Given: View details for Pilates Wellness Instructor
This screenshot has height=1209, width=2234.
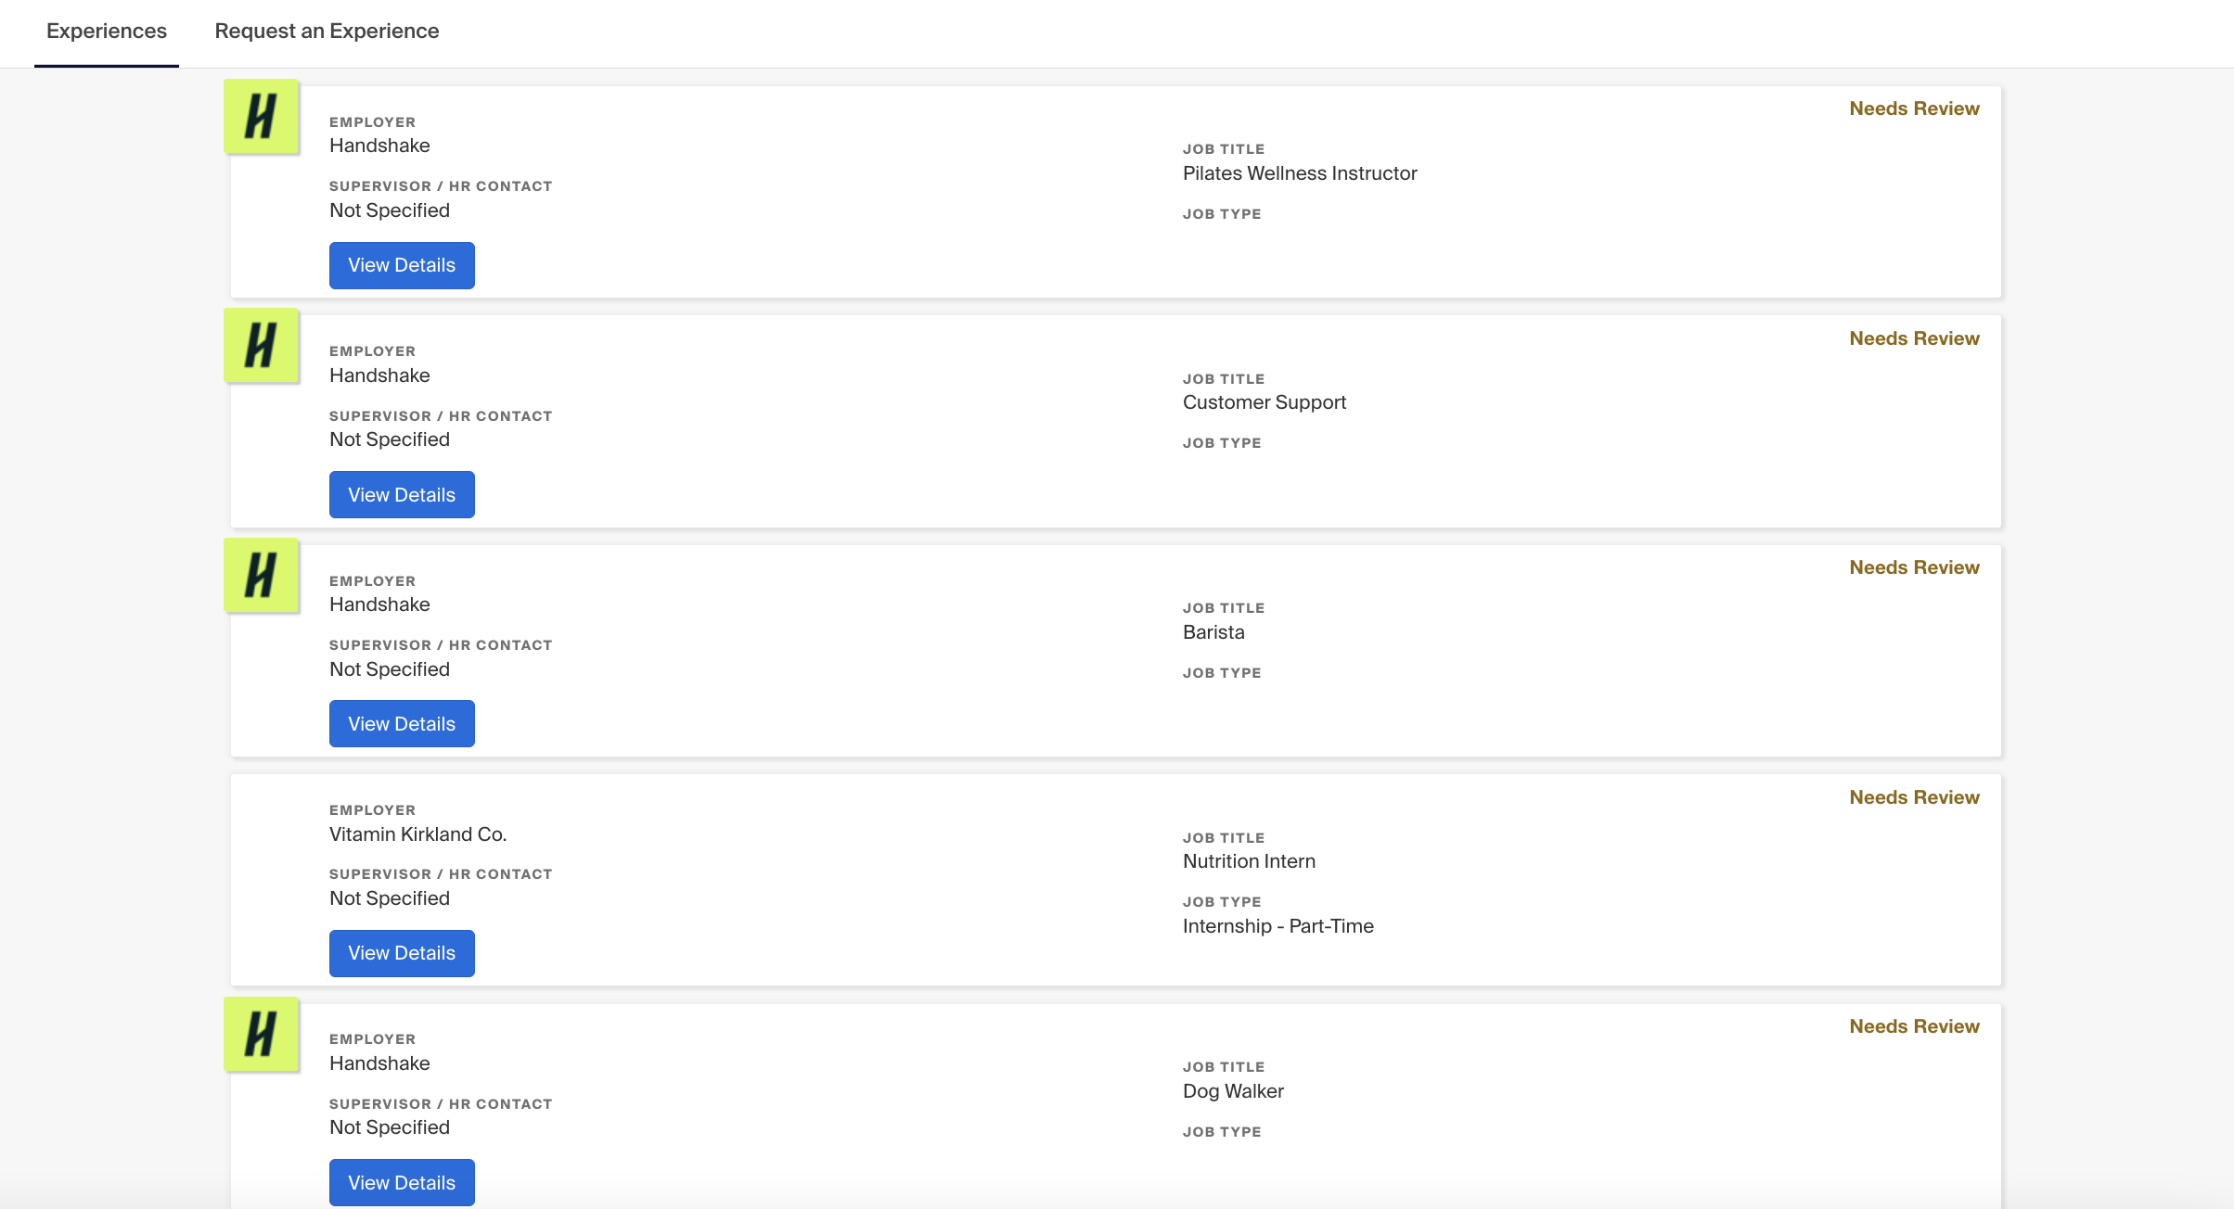Looking at the screenshot, I should [x=402, y=265].
